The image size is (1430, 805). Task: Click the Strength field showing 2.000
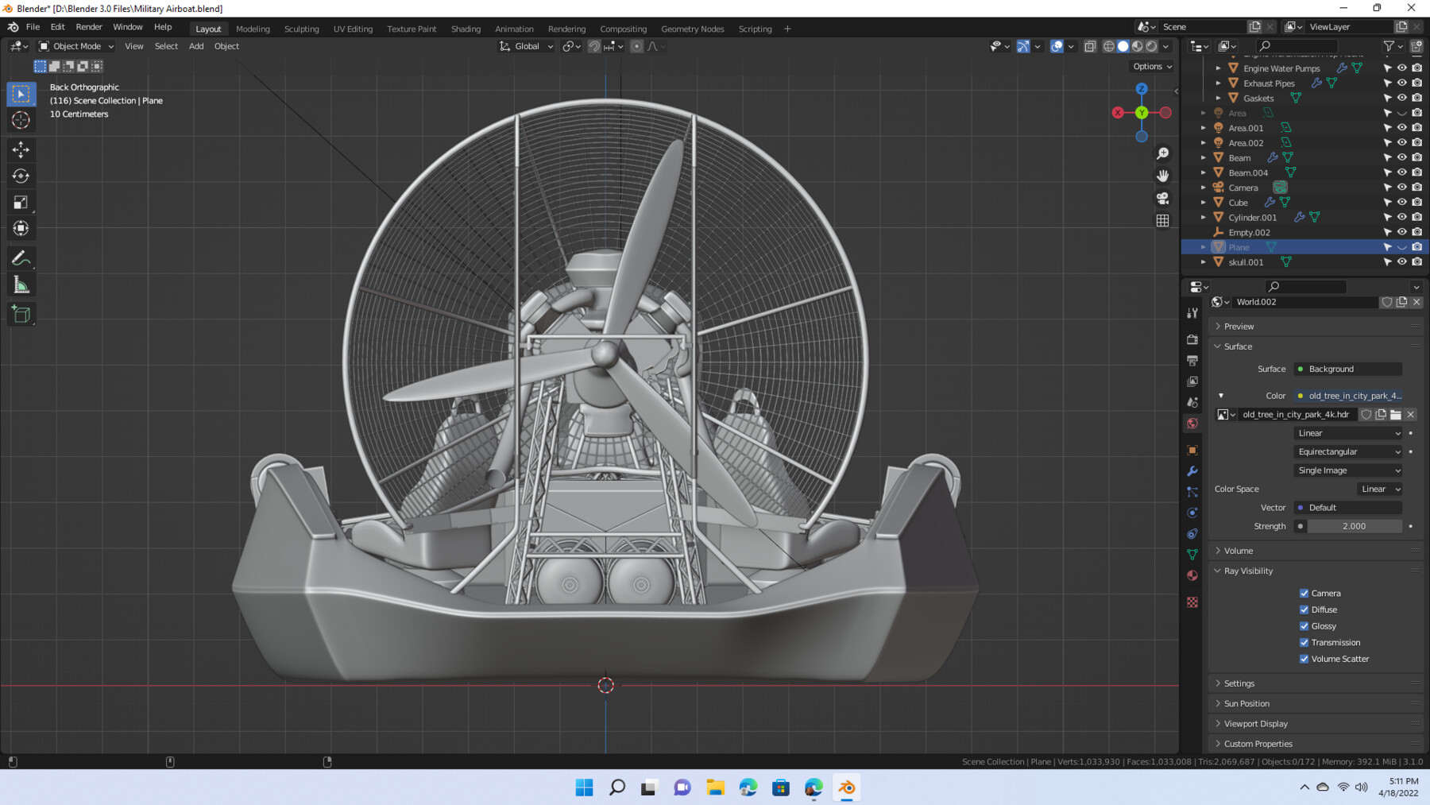pyautogui.click(x=1354, y=526)
